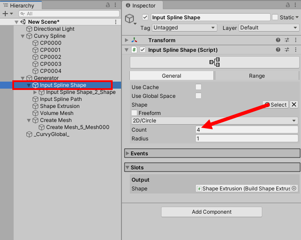Click cube icon of Volume Mesh
Screen dimensions: 301x240
(35, 113)
